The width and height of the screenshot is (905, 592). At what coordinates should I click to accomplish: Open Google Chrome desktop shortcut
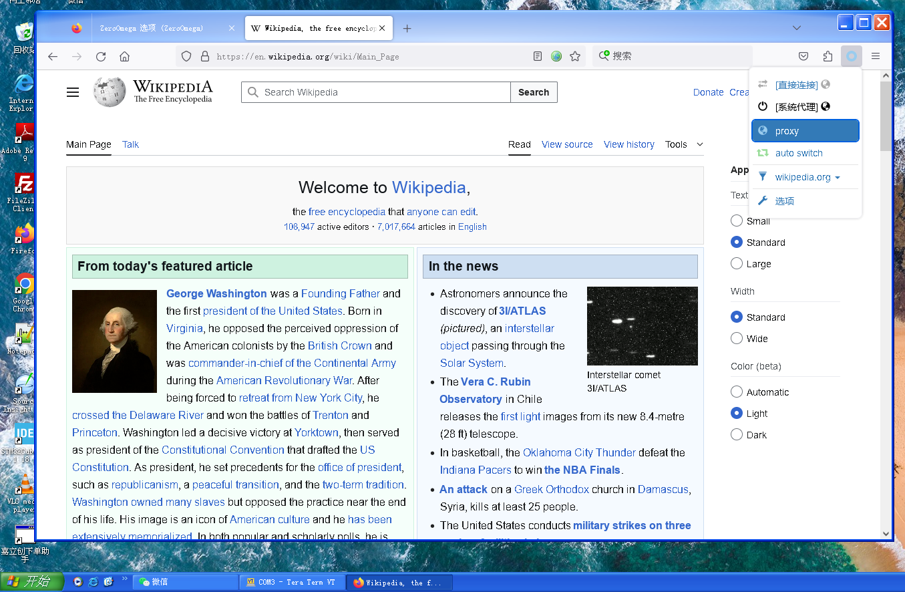pyautogui.click(x=24, y=293)
